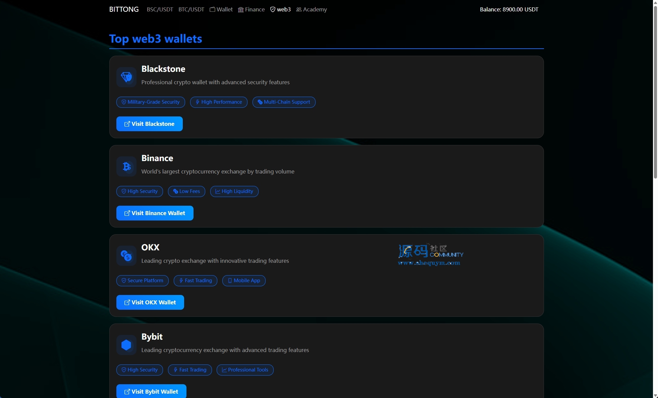Click the Mobile App phone tag

coord(244,281)
